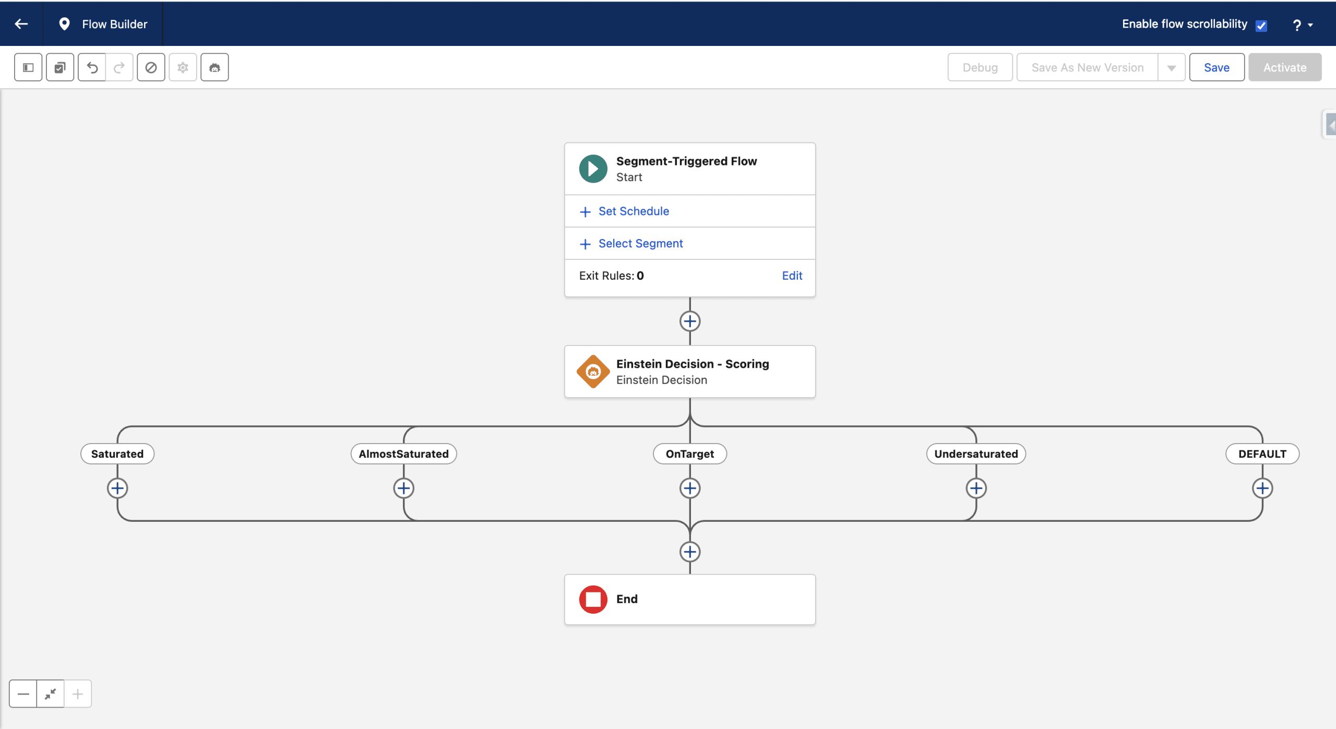The width and height of the screenshot is (1336, 729).
Task: Expand the Save As New Version dropdown arrow
Action: (1172, 68)
